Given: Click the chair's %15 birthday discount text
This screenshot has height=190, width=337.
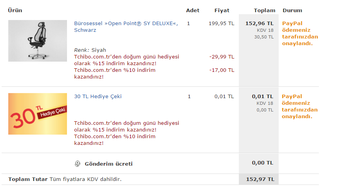Looking at the screenshot, I should pos(127,60).
